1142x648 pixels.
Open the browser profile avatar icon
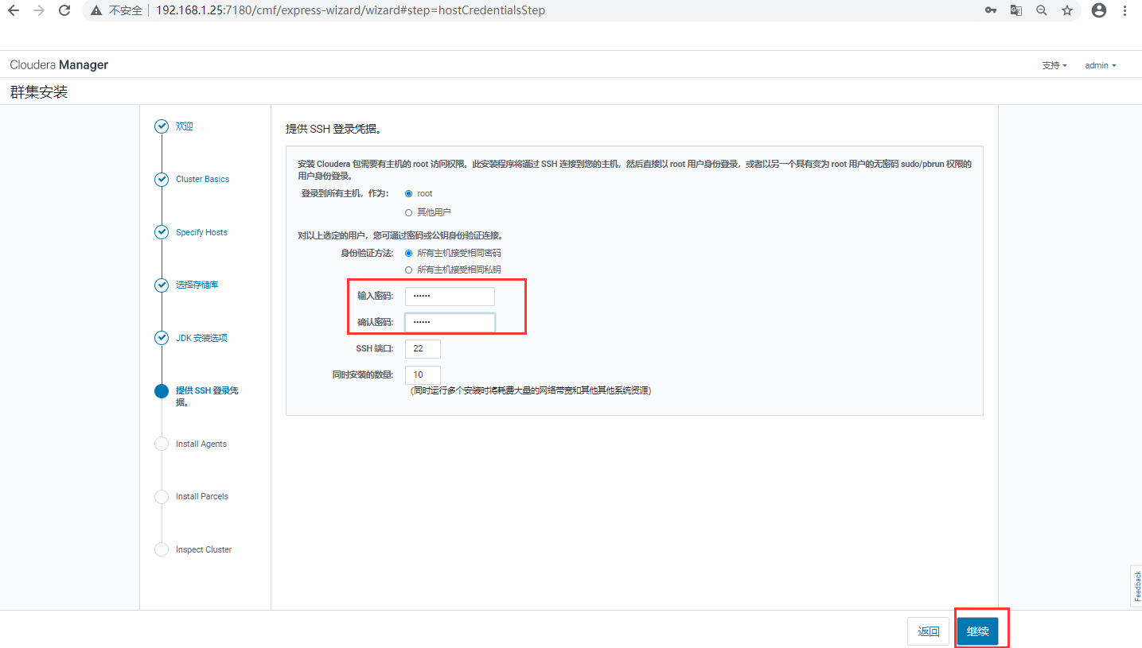[1099, 10]
